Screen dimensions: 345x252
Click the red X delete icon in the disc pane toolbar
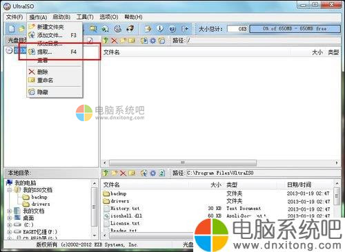pos(114,41)
